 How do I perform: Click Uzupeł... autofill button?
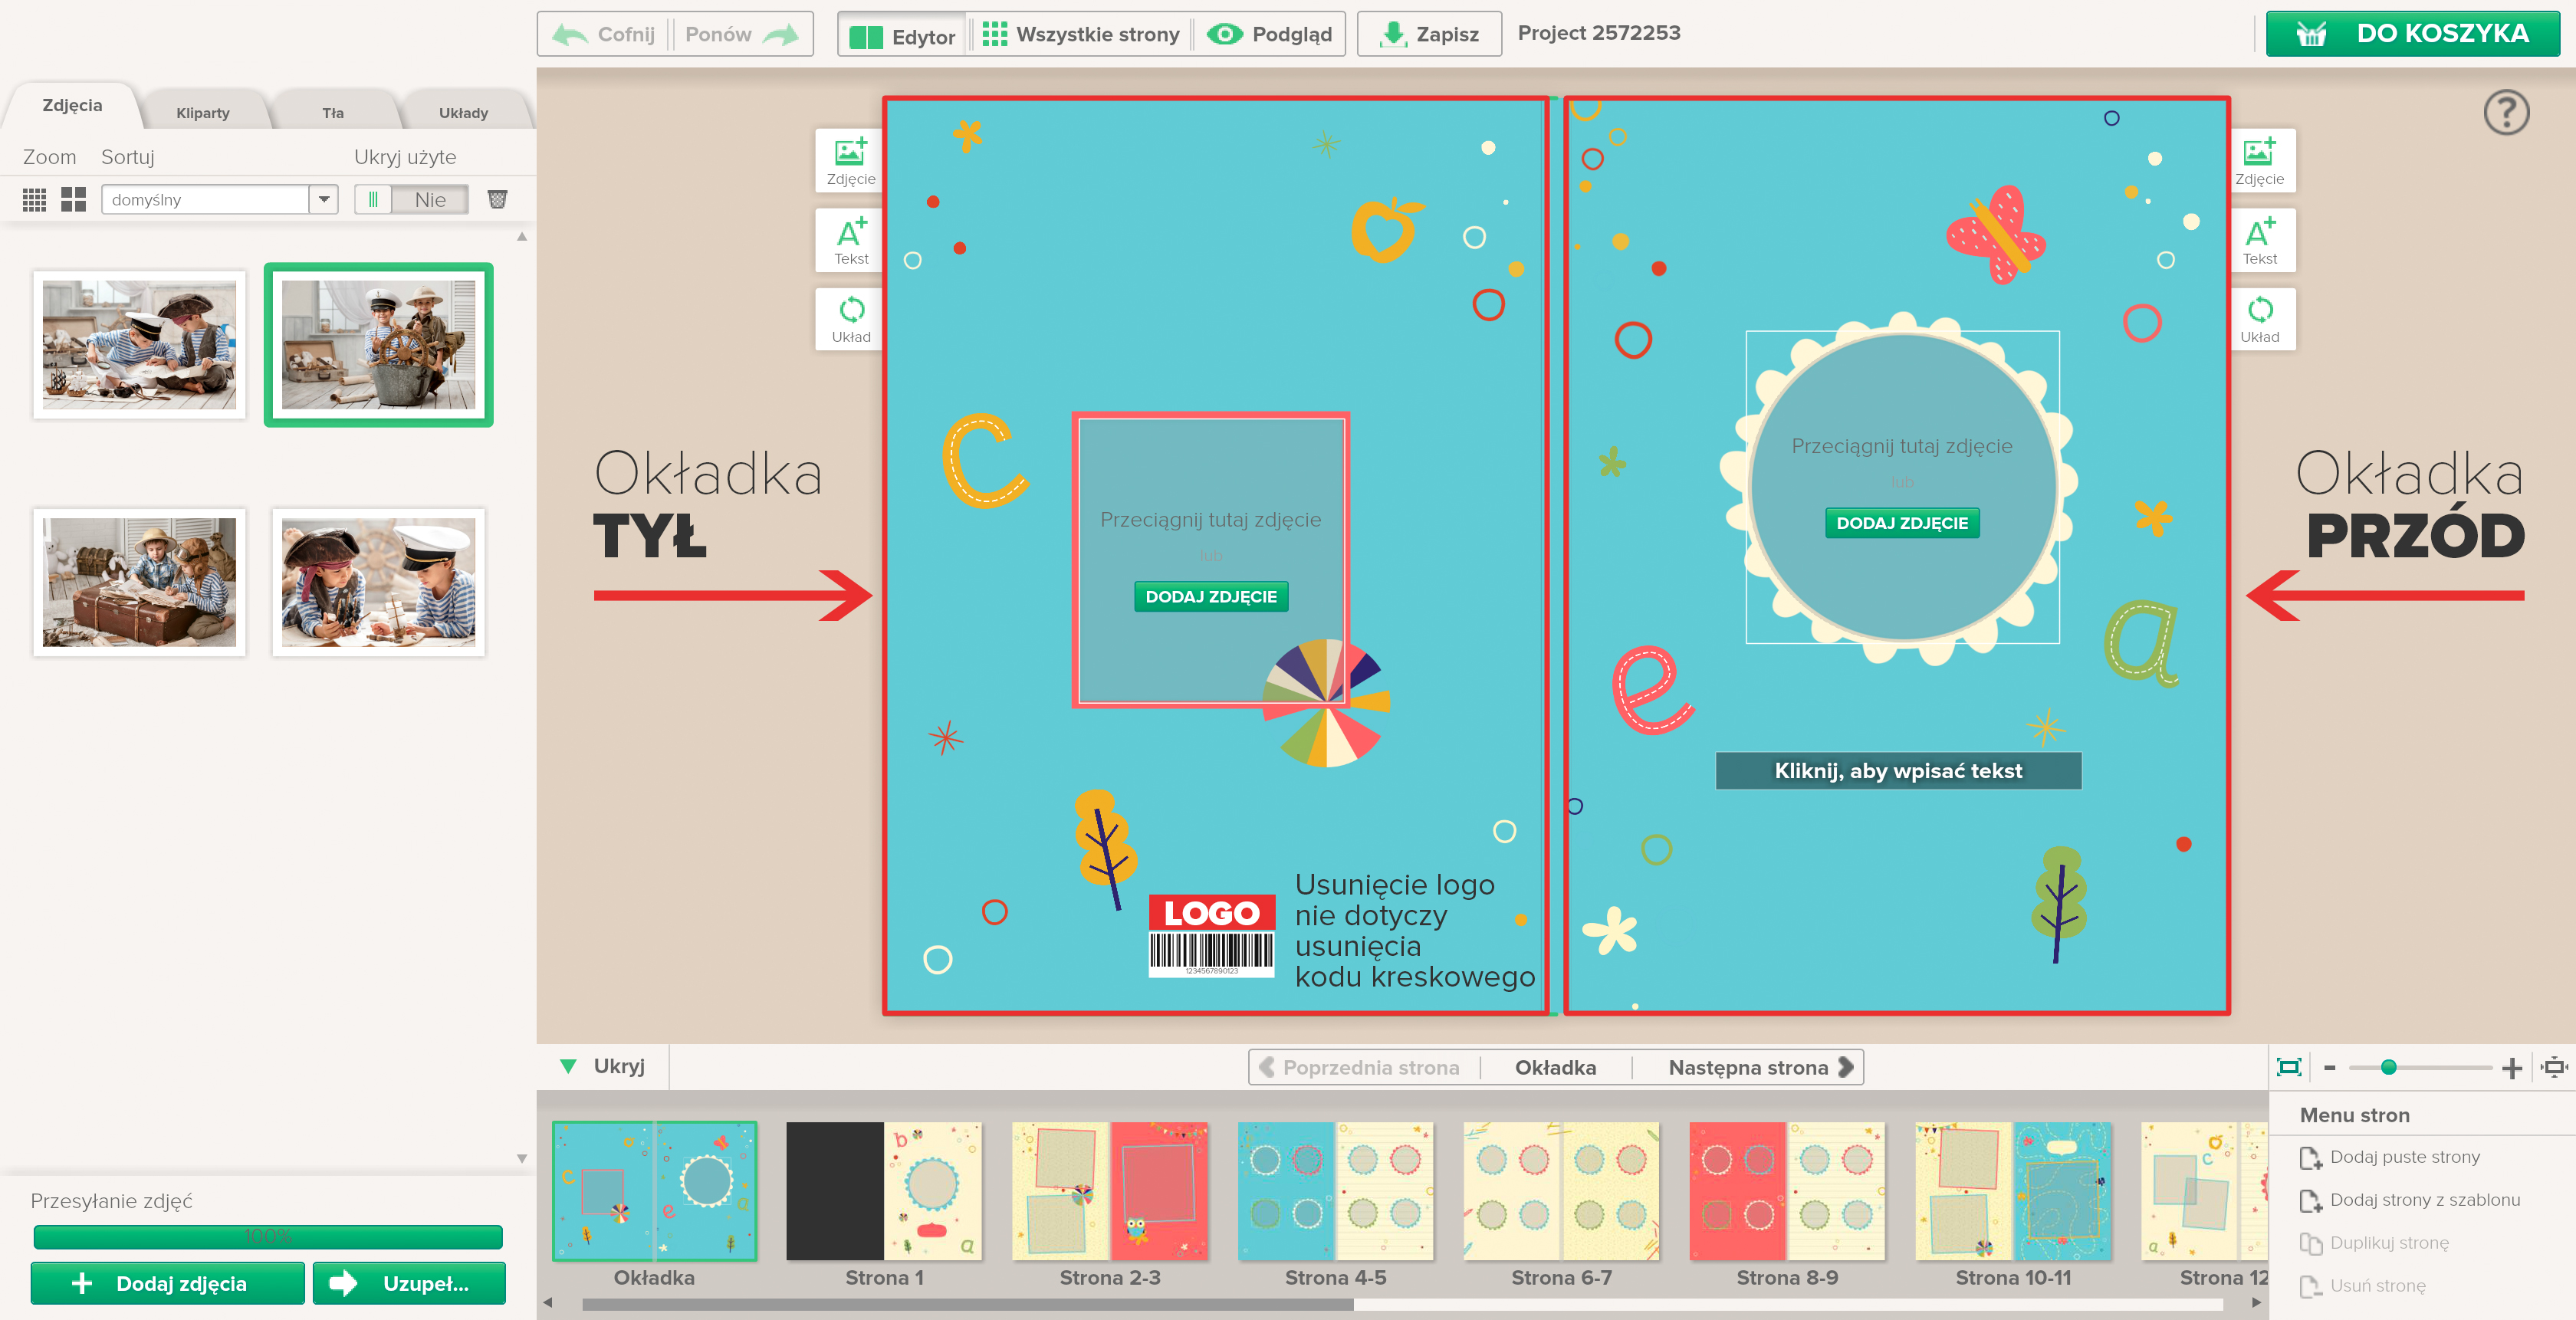409,1283
